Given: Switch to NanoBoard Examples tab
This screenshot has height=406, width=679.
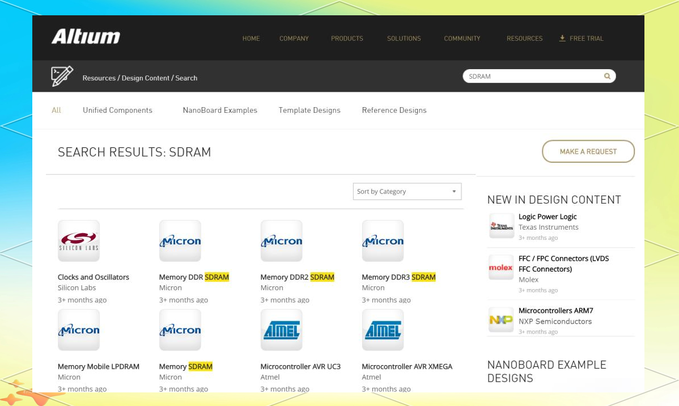Looking at the screenshot, I should 220,111.
